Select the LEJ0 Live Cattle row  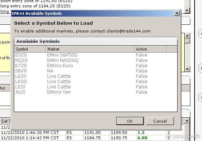(x=96, y=87)
